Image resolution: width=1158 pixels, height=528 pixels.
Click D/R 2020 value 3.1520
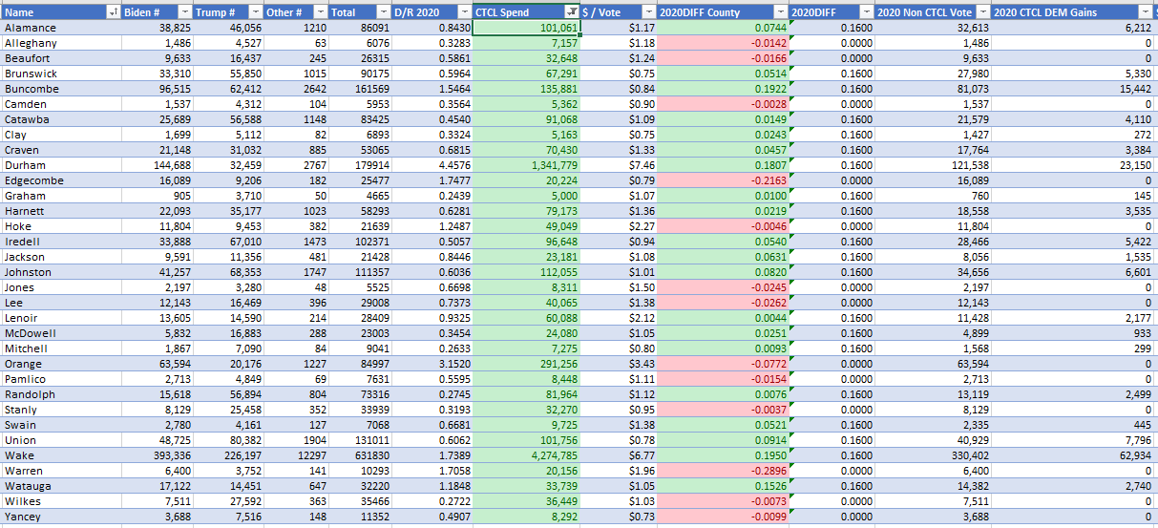tap(453, 364)
